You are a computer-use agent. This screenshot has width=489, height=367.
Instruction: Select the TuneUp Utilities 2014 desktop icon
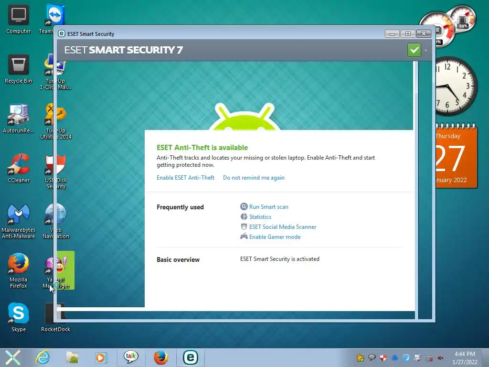pyautogui.click(x=55, y=122)
